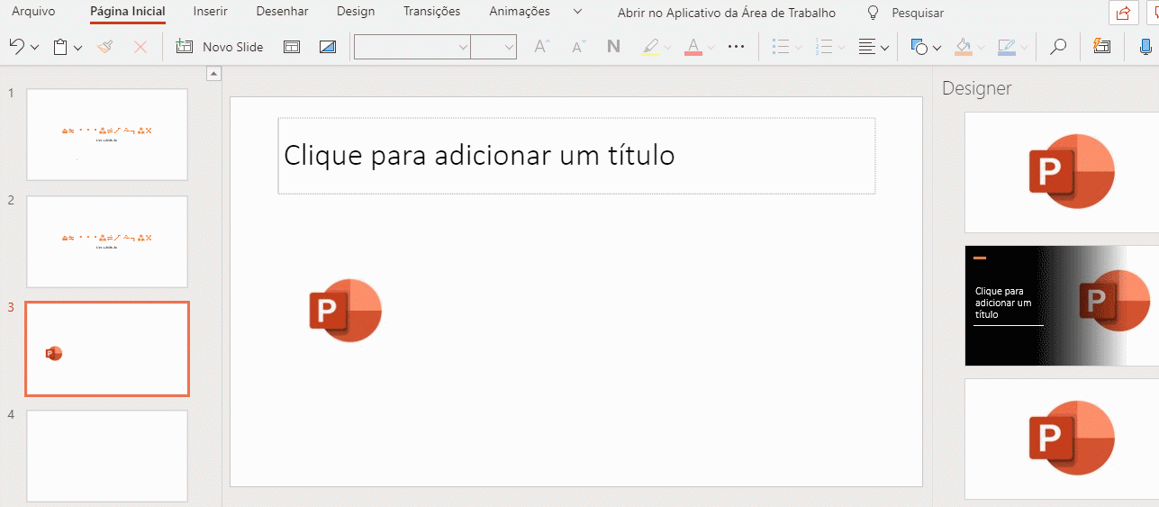Apply text highlight color marker
The image size is (1159, 507).
click(x=650, y=47)
